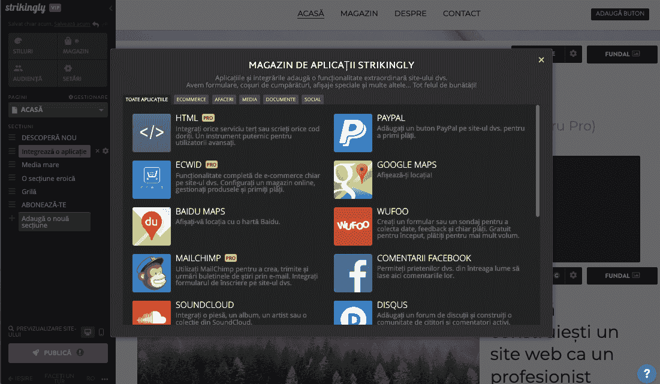660x384 pixels.
Task: Delete the Integrează o aplicație section with X
Action: pos(97,151)
